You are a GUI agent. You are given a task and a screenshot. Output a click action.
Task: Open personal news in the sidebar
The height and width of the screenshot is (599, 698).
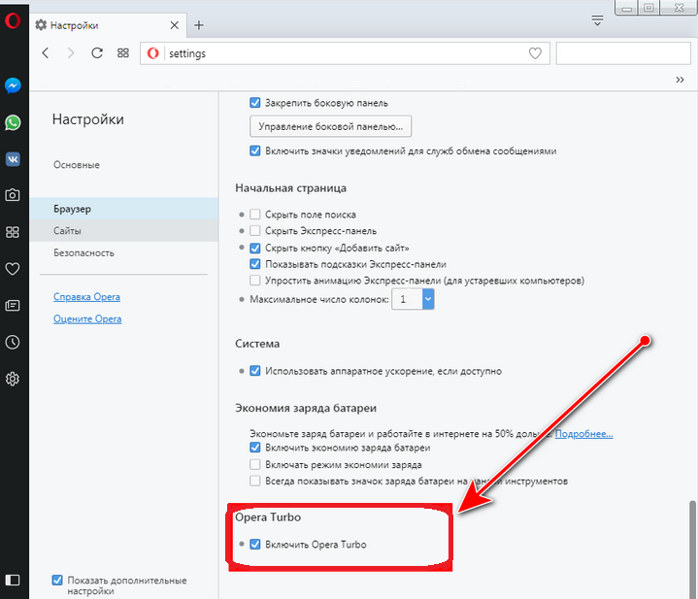coord(13,305)
